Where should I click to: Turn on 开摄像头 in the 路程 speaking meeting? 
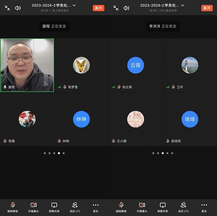click(34, 207)
